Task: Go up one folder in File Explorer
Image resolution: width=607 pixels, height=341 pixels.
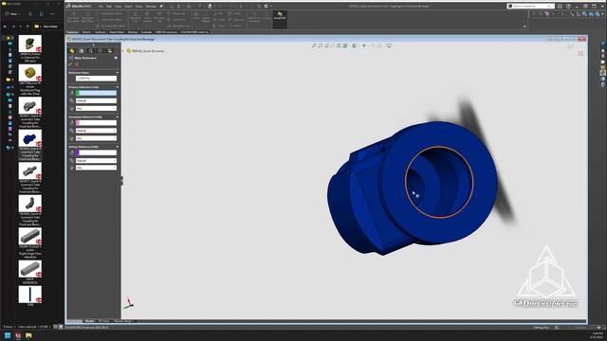Action: (28, 27)
